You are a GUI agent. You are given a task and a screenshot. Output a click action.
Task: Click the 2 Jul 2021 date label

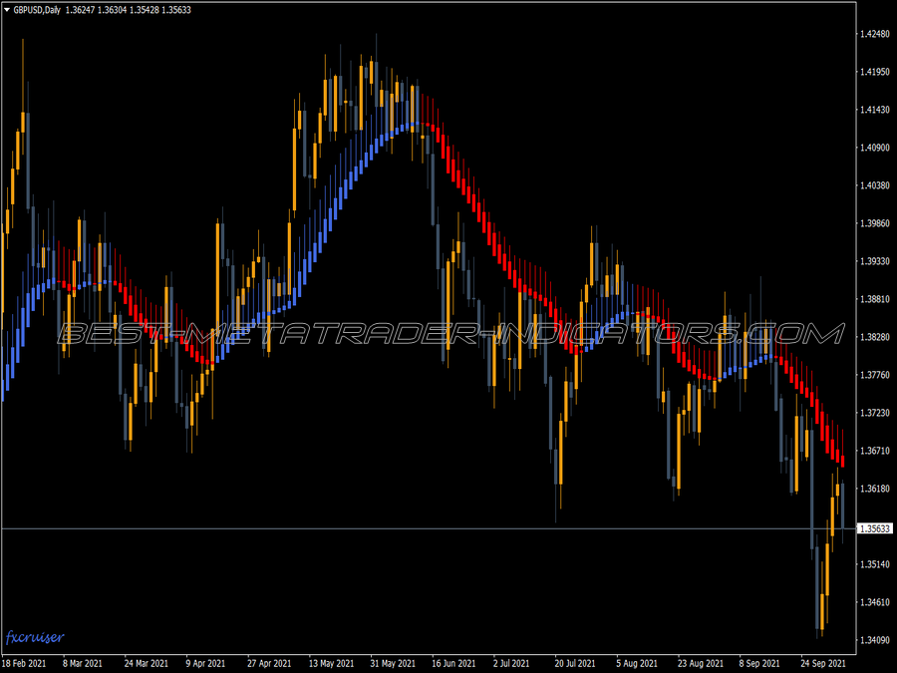(511, 663)
